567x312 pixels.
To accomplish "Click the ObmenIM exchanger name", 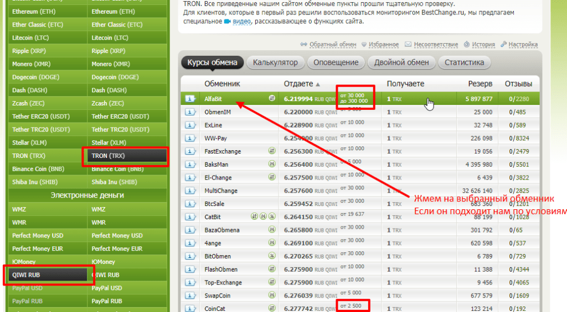I will pos(217,112).
